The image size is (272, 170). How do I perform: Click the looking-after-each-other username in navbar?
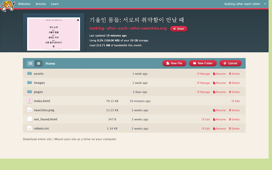(242, 4)
